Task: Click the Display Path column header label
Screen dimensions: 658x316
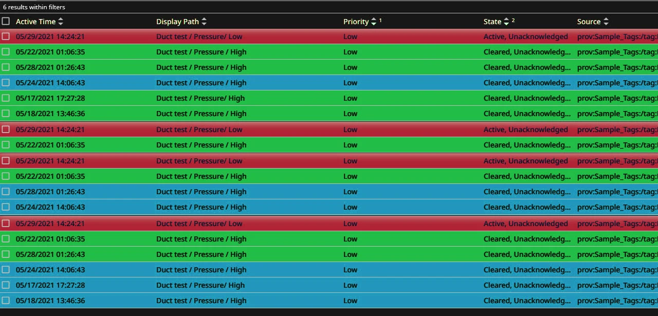Action: [x=177, y=22]
